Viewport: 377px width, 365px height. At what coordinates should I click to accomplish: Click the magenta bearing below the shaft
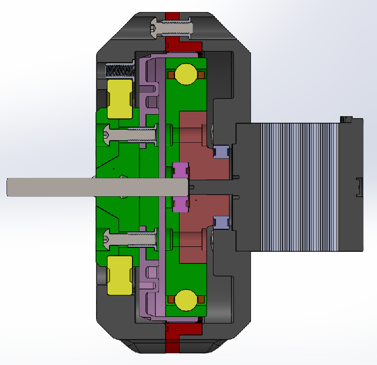(181, 204)
